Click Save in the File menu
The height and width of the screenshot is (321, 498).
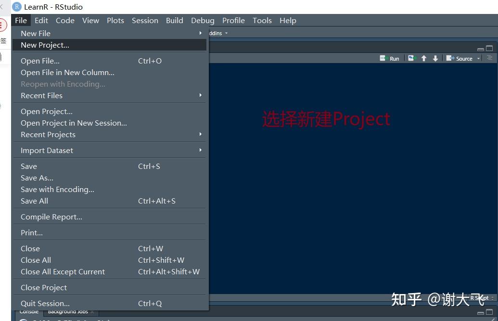tap(109, 167)
